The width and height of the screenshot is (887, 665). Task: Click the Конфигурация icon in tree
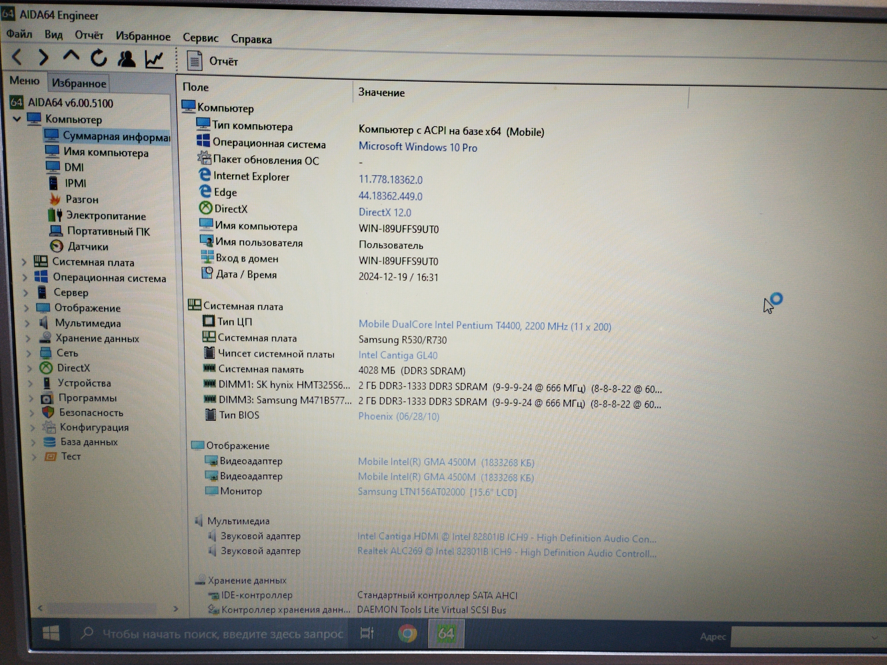[x=49, y=427]
